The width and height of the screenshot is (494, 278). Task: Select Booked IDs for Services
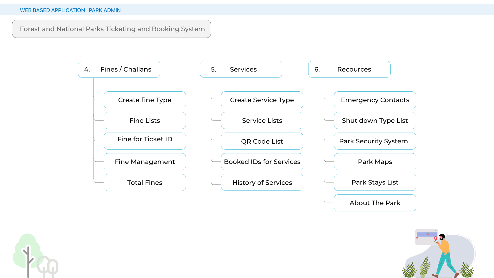[x=262, y=162]
